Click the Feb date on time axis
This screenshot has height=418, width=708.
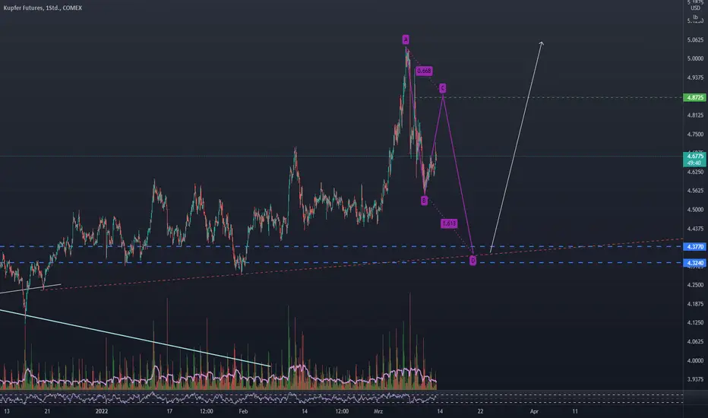click(243, 411)
